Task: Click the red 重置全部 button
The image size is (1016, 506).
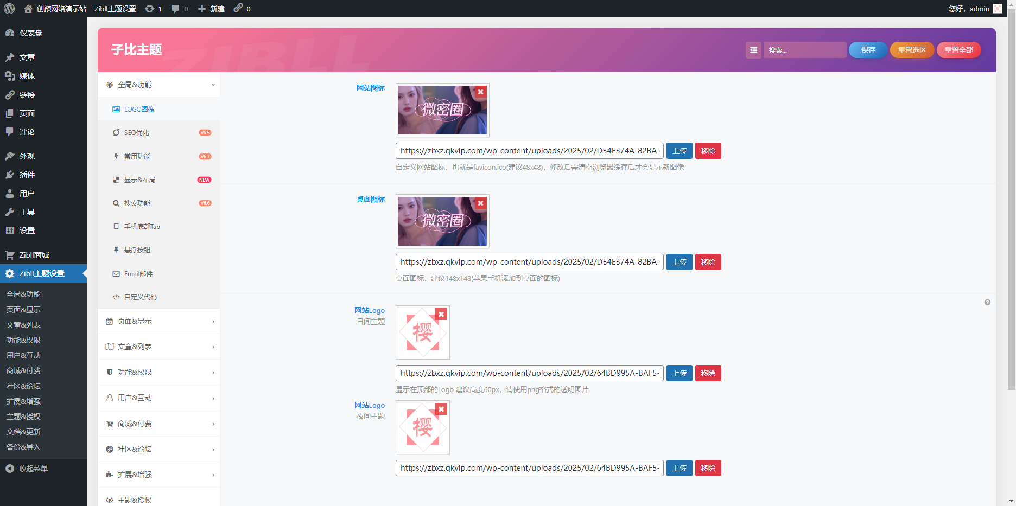Action: [x=958, y=50]
